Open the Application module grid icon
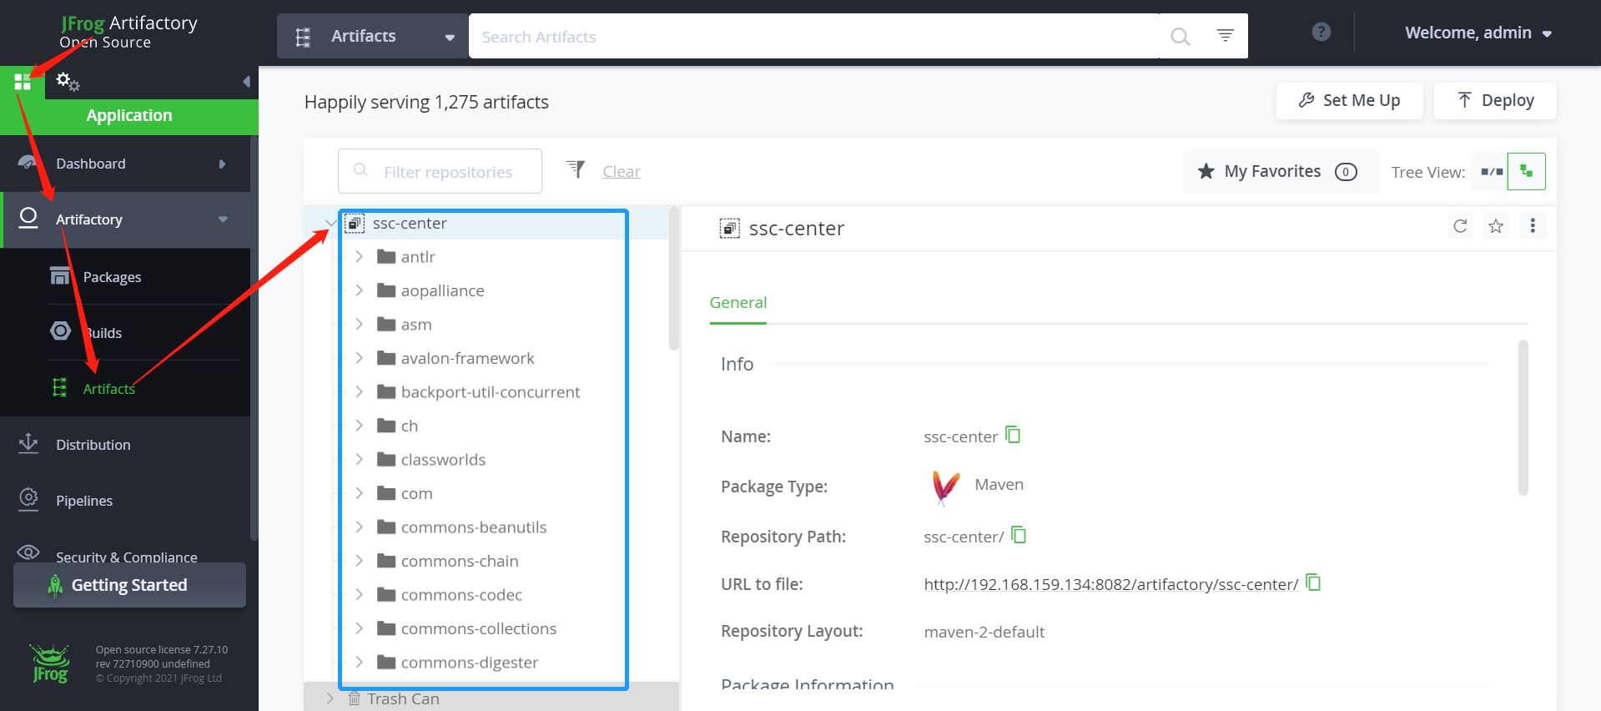Viewport: 1601px width, 711px height. coord(23,82)
